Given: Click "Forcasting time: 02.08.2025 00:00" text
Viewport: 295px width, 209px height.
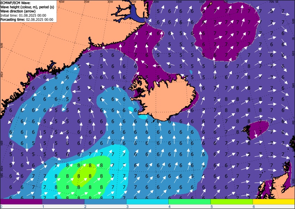Looking at the screenshot, I should click(x=27, y=19).
